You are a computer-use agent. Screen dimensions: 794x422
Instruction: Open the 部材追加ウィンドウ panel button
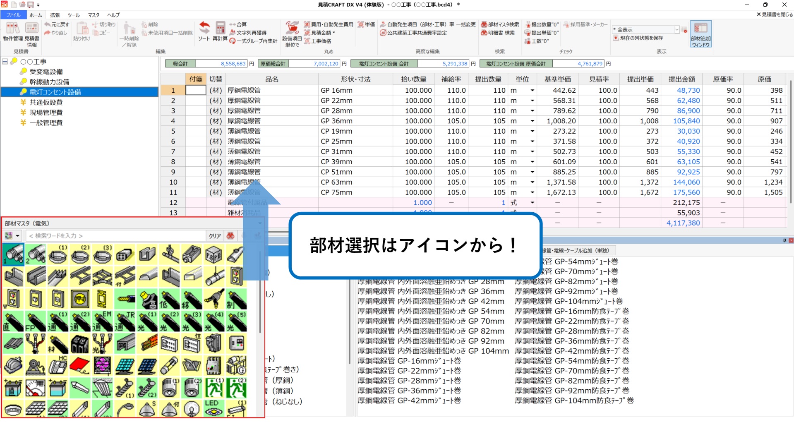tap(700, 34)
